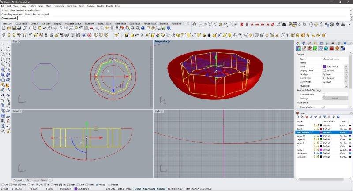353x191 pixels.
Task: Click the Lock padlock icon in Standard toolbar
Action: (117, 28)
